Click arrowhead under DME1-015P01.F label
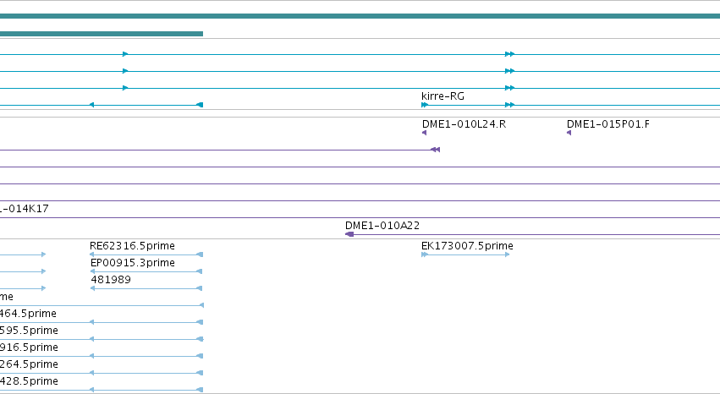The image size is (720, 394). (569, 133)
